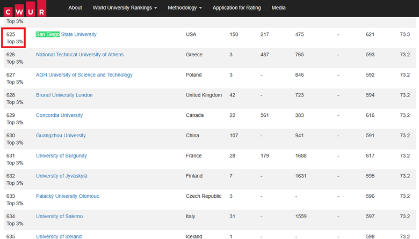Click value 1631 in Jyväskylä row

tap(301, 176)
